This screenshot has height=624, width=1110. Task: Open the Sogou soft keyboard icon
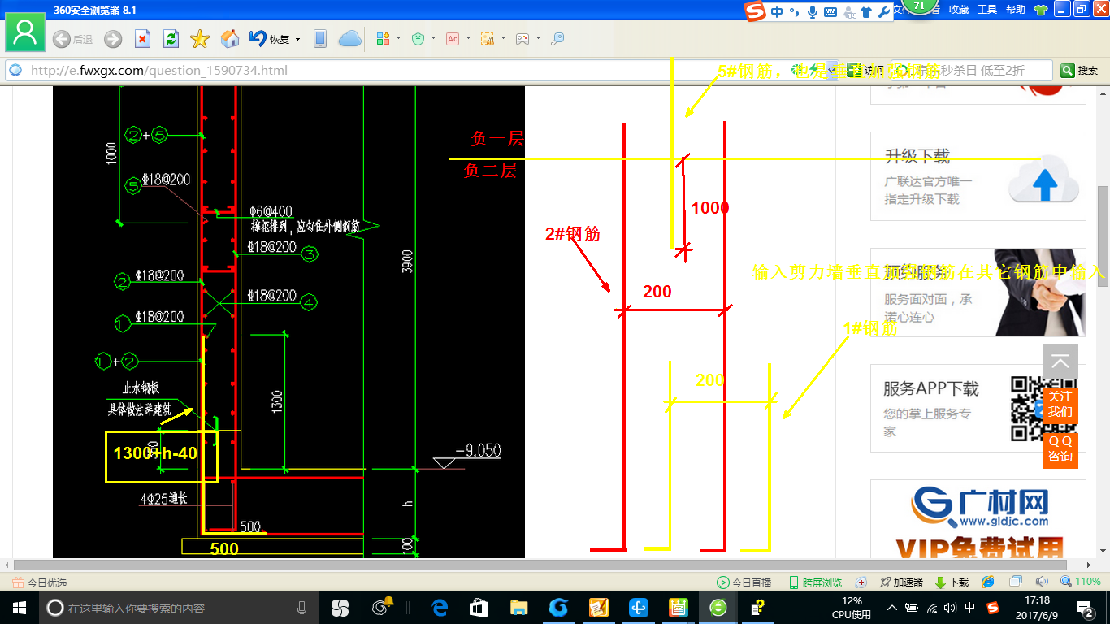[830, 12]
